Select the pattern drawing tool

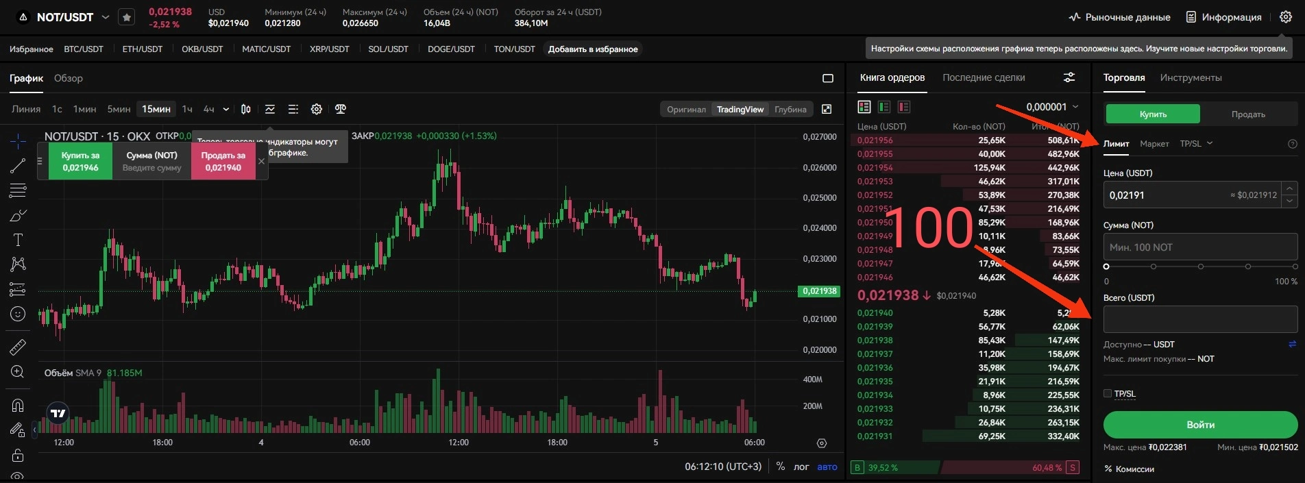(18, 264)
